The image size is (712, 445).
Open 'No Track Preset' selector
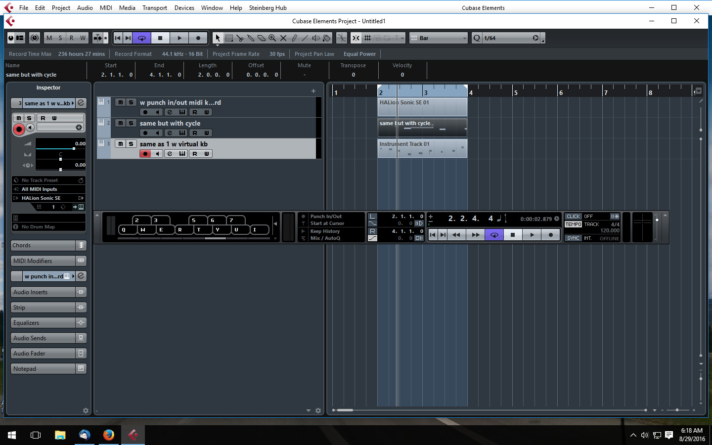(48, 180)
